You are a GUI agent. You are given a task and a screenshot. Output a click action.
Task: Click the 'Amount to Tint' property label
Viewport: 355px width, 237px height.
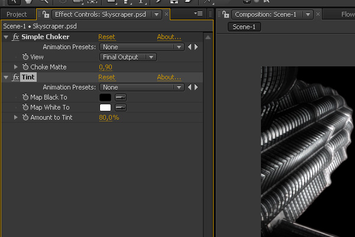[x=51, y=117]
